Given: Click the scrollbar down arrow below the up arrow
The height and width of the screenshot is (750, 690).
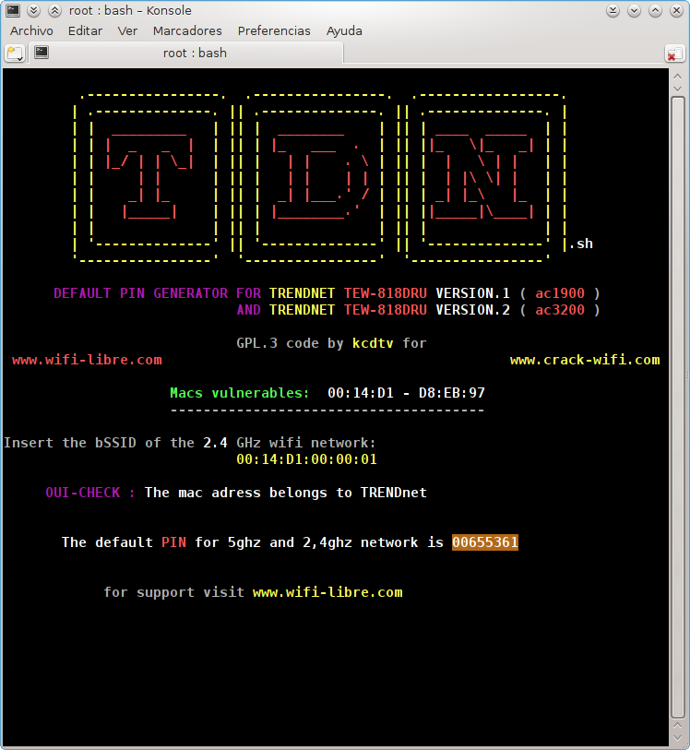Looking at the screenshot, I should click(678, 89).
